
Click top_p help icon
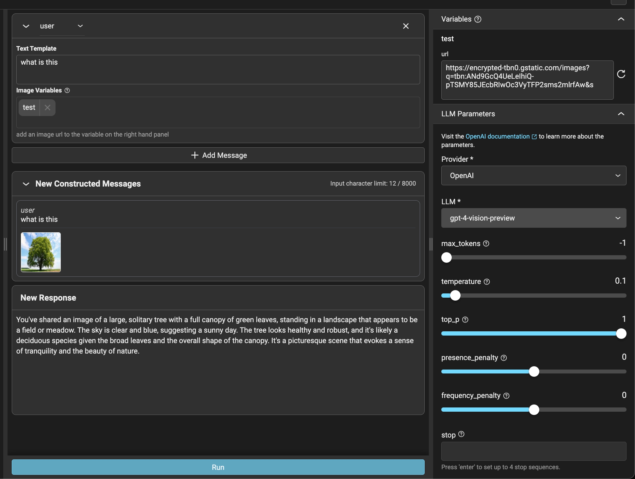[x=465, y=320]
